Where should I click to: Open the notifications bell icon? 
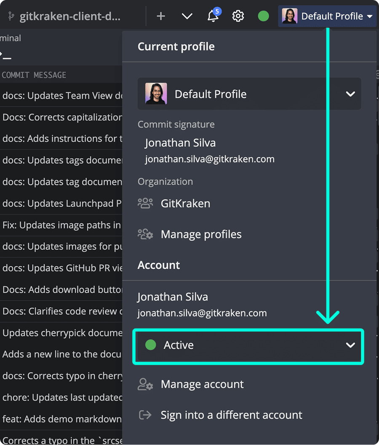point(213,16)
